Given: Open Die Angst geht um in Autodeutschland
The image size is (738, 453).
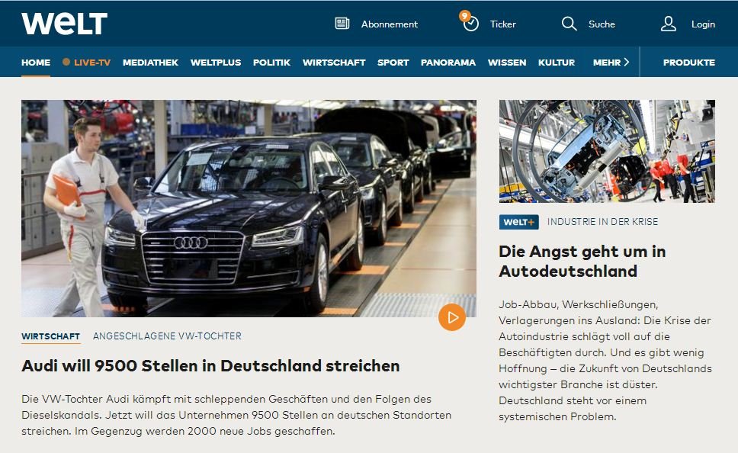Looking at the screenshot, I should click(x=582, y=262).
